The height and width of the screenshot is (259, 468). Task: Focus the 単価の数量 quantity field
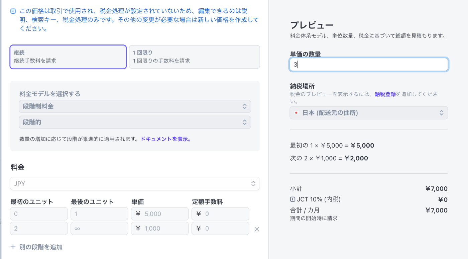(x=368, y=65)
